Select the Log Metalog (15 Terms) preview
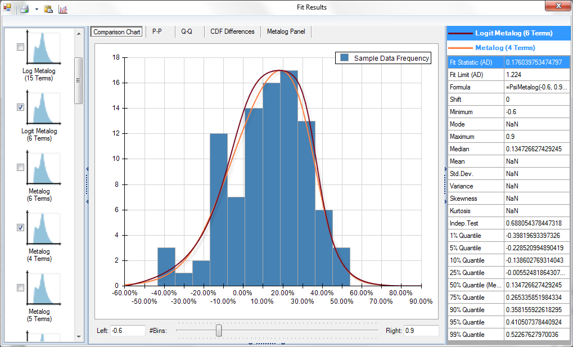The height and width of the screenshot is (347, 573). [43, 48]
